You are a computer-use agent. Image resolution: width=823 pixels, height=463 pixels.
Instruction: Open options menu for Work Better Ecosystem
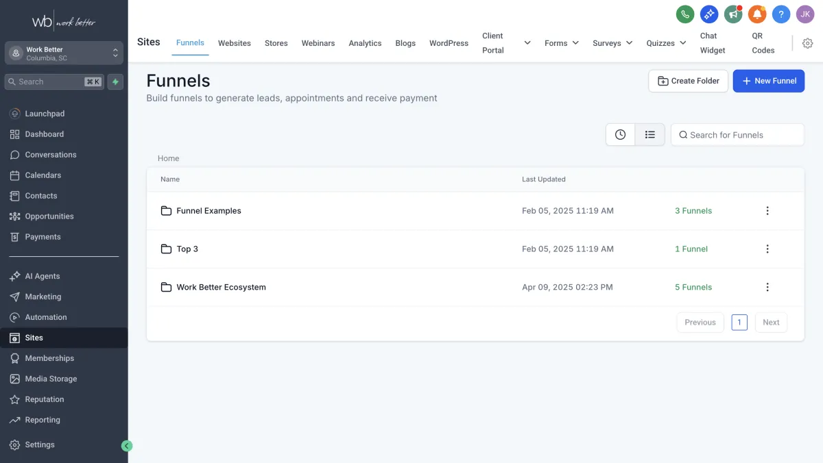[767, 288]
